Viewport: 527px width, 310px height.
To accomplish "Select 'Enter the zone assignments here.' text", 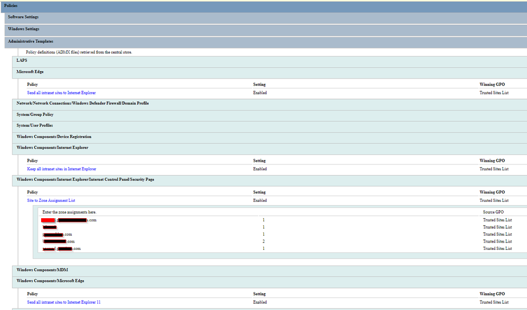I will click(x=69, y=212).
